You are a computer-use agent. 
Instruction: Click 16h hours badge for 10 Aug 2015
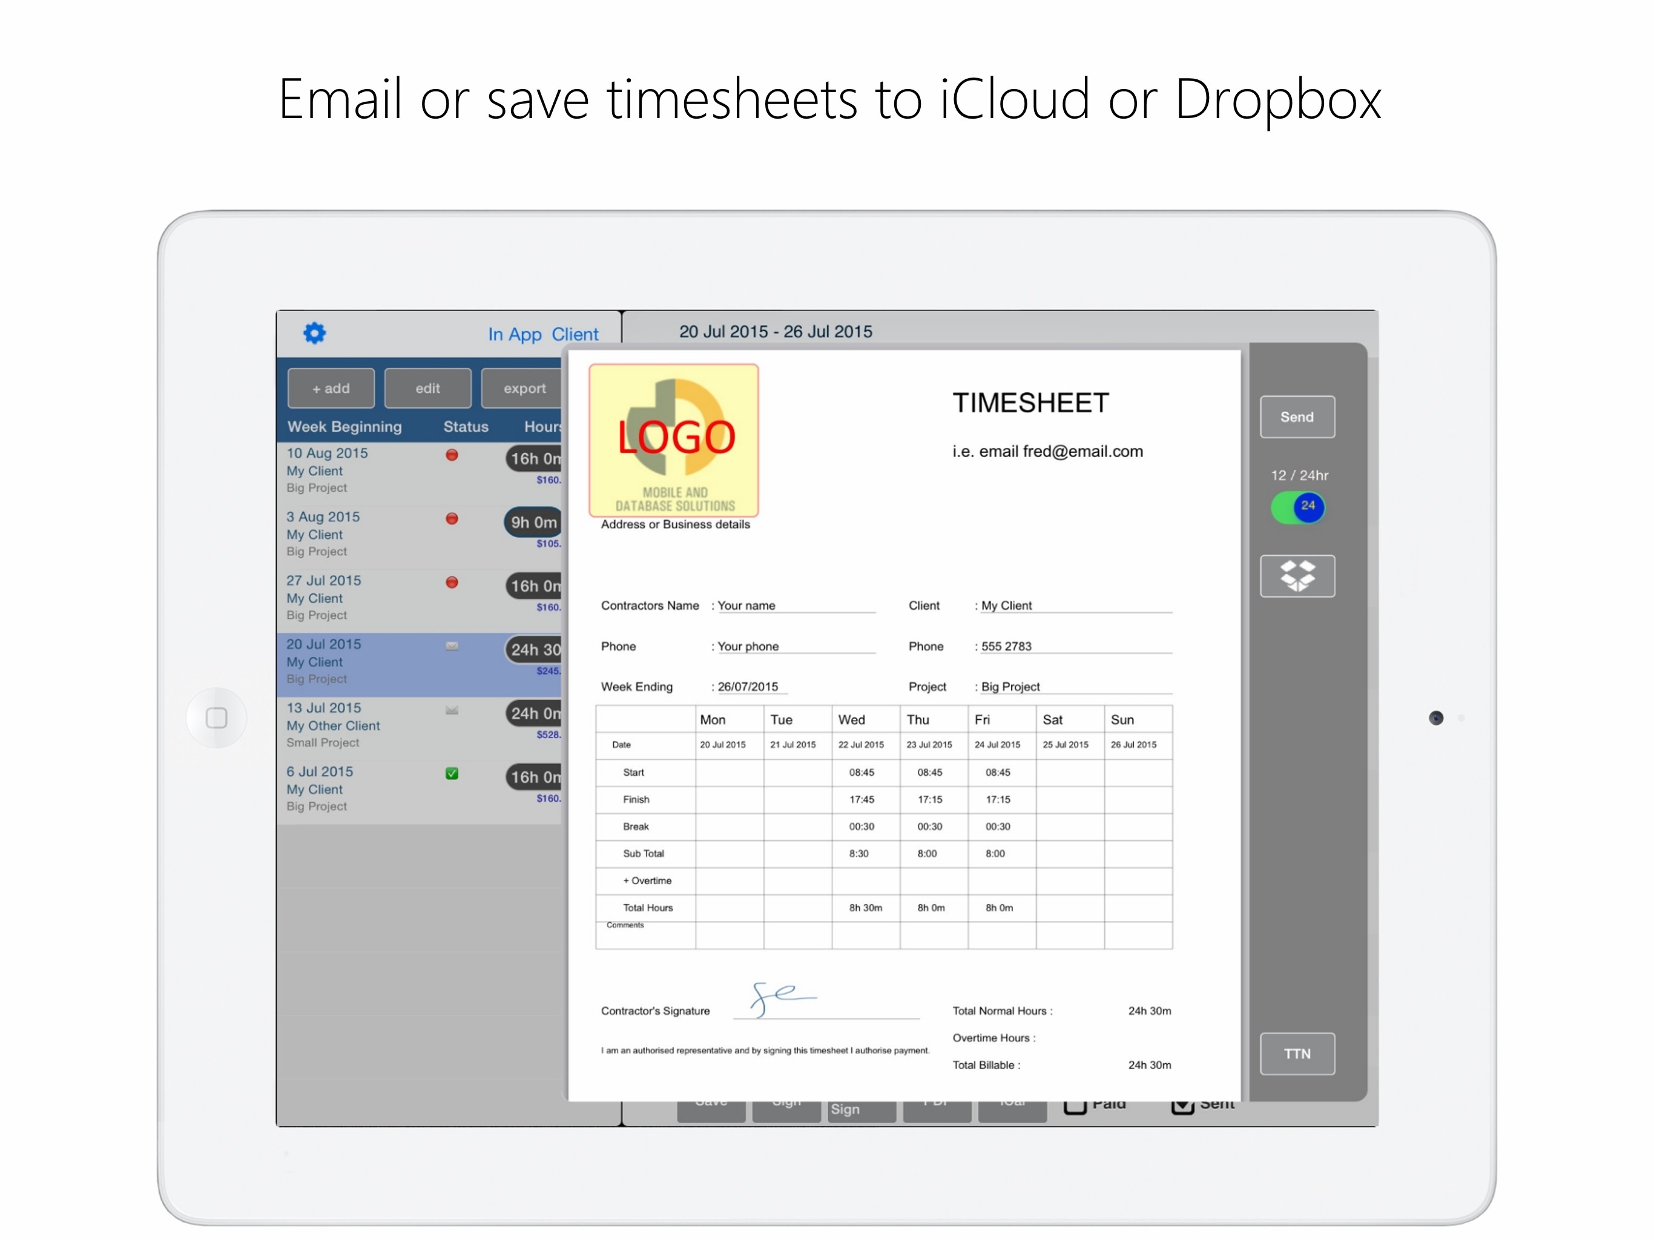pyautogui.click(x=534, y=458)
